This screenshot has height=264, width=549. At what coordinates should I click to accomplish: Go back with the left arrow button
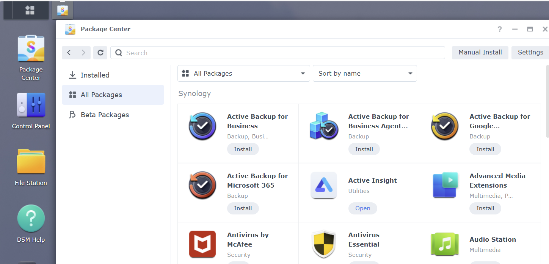(69, 53)
